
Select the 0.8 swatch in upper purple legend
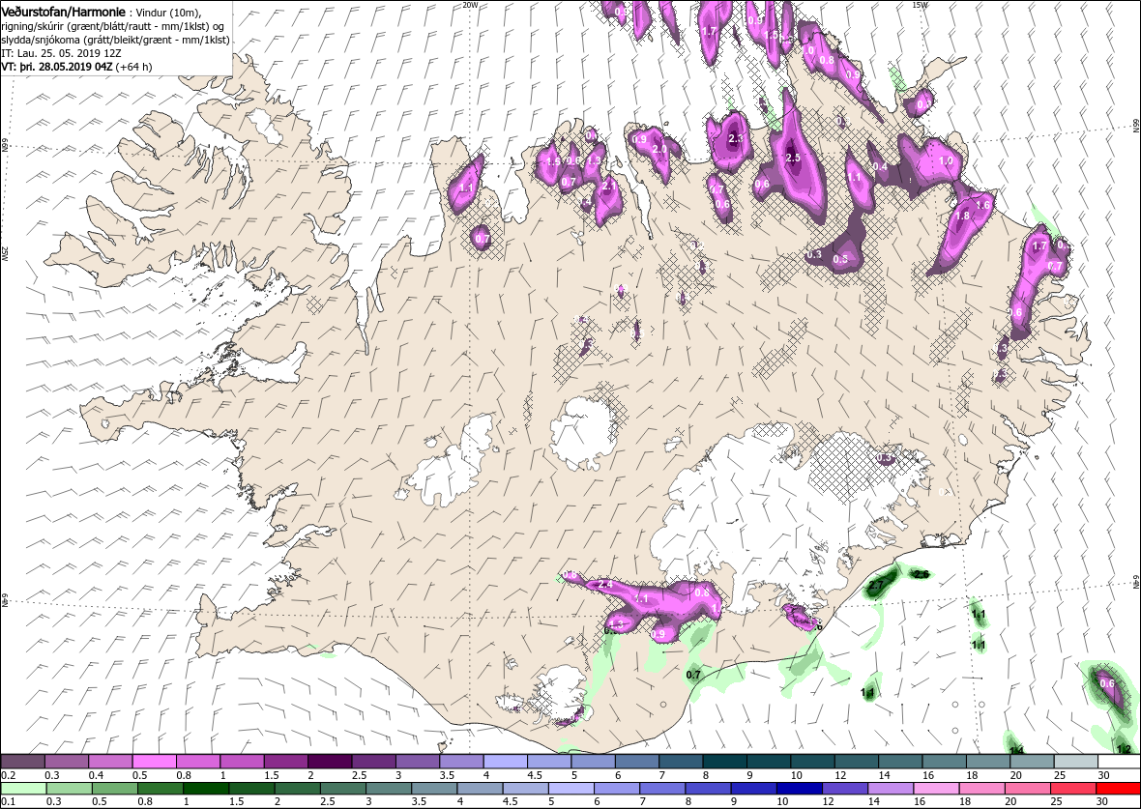198,763
